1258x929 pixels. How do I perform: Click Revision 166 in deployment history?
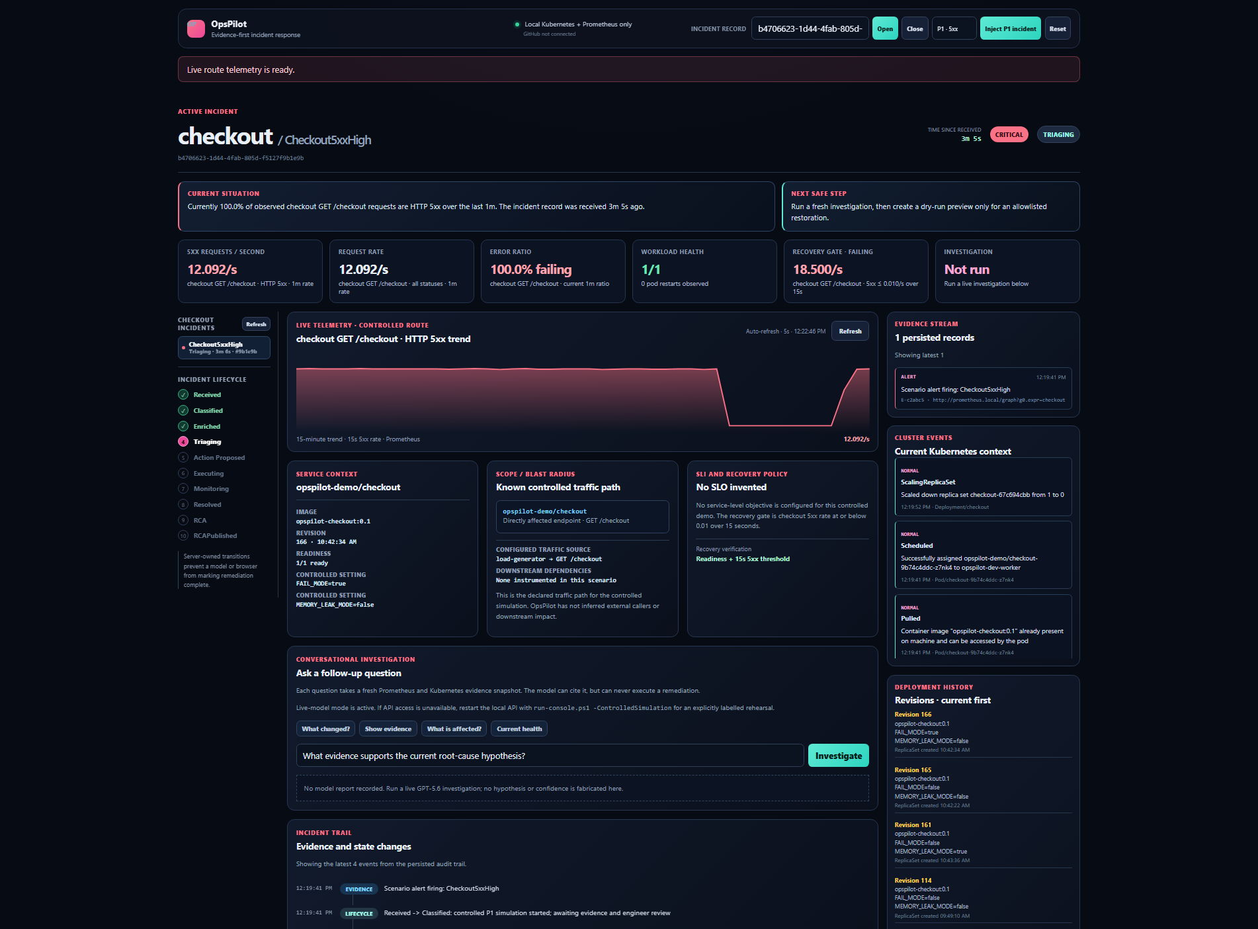point(913,715)
